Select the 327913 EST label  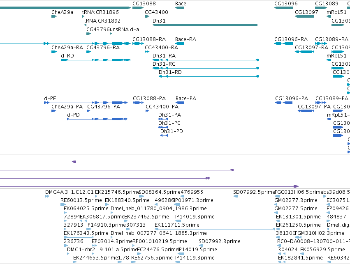(x=74, y=225)
